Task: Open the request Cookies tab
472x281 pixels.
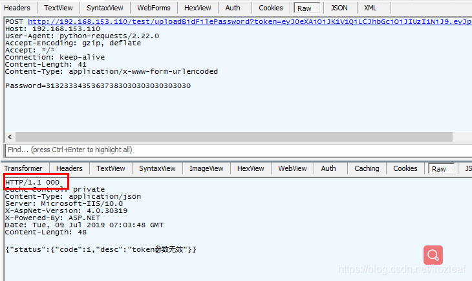Action: coord(271,8)
